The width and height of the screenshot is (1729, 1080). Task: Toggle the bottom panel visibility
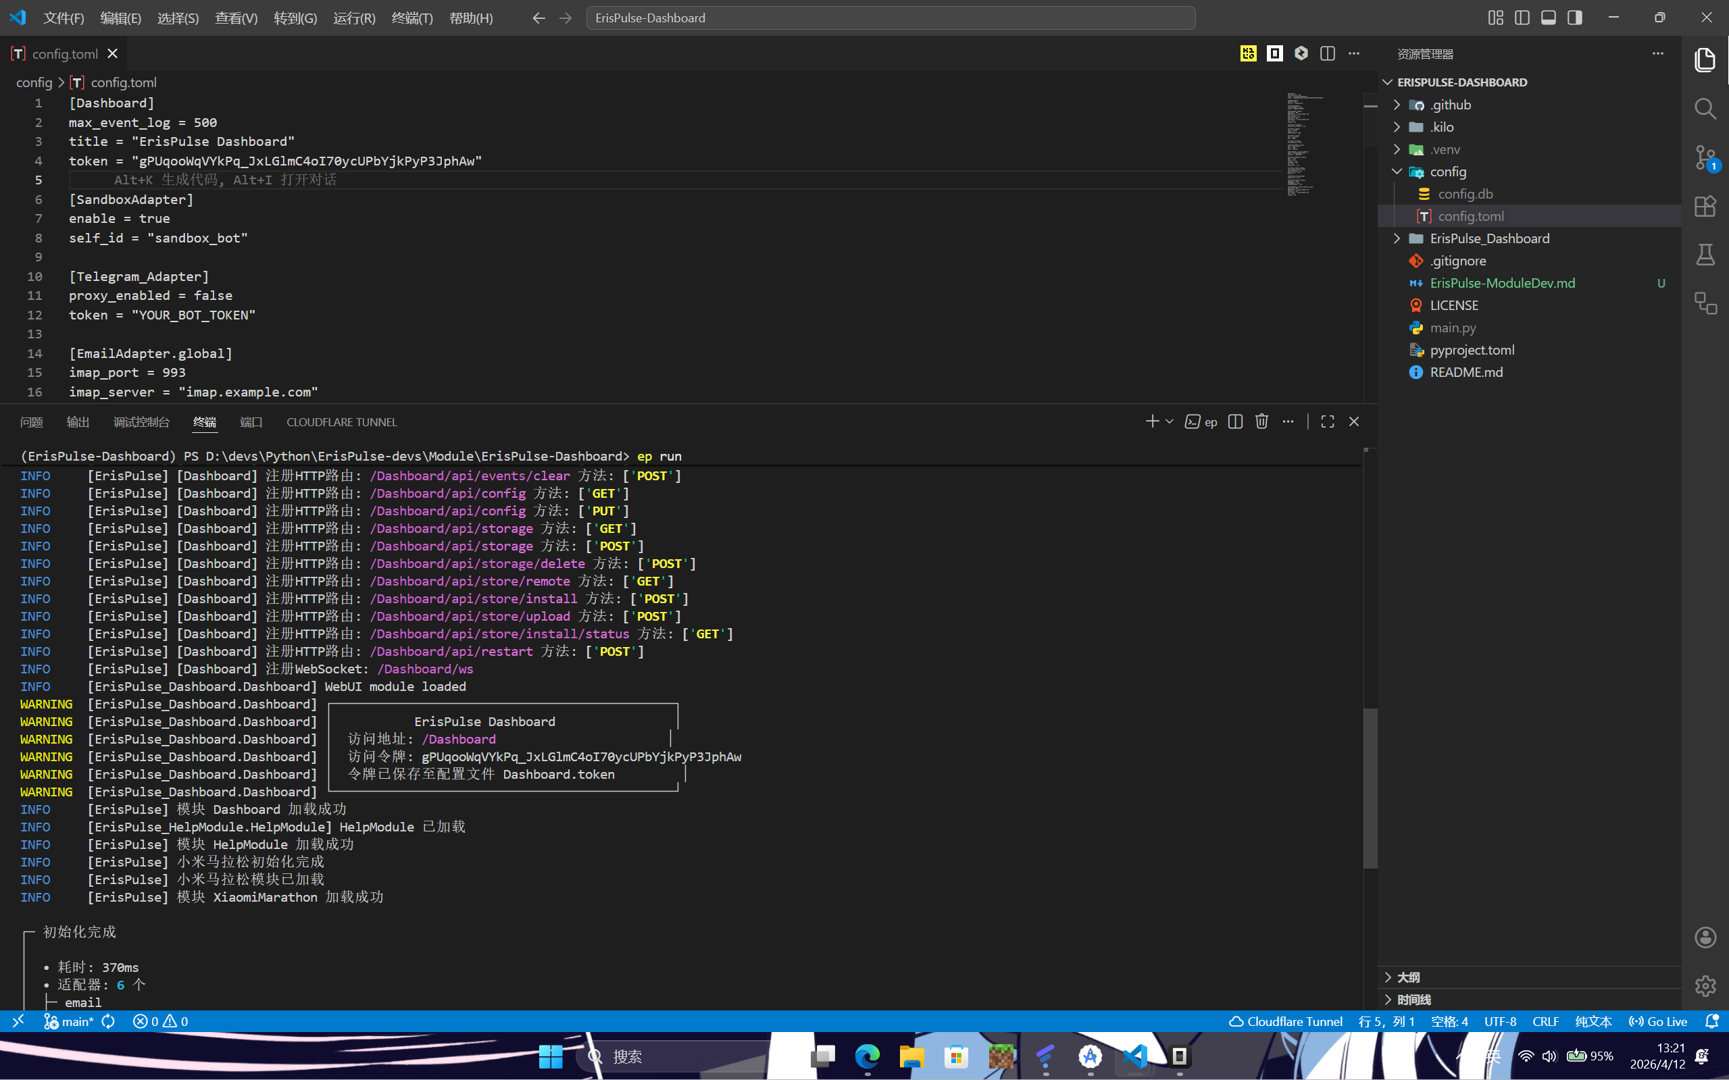click(1548, 18)
